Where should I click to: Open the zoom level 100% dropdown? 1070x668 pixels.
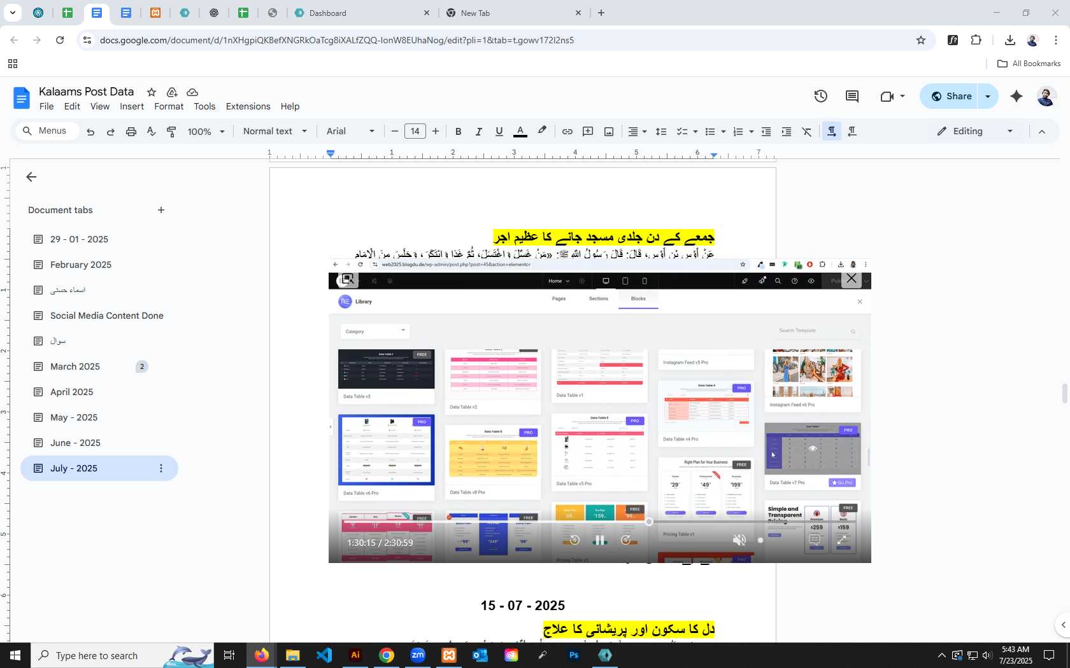pos(206,132)
